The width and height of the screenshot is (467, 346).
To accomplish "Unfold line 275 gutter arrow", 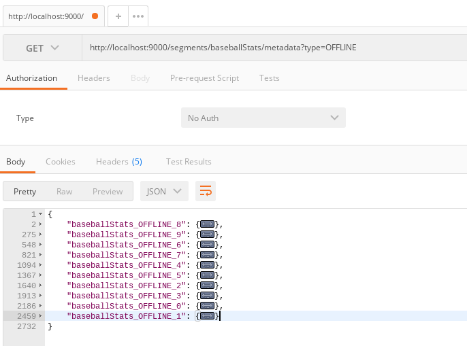I will coord(41,235).
